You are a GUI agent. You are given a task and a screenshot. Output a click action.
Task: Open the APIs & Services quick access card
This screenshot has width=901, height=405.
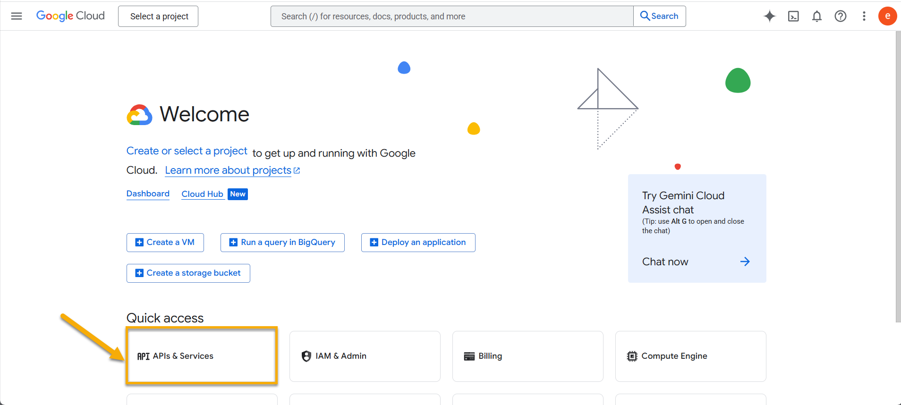(202, 356)
